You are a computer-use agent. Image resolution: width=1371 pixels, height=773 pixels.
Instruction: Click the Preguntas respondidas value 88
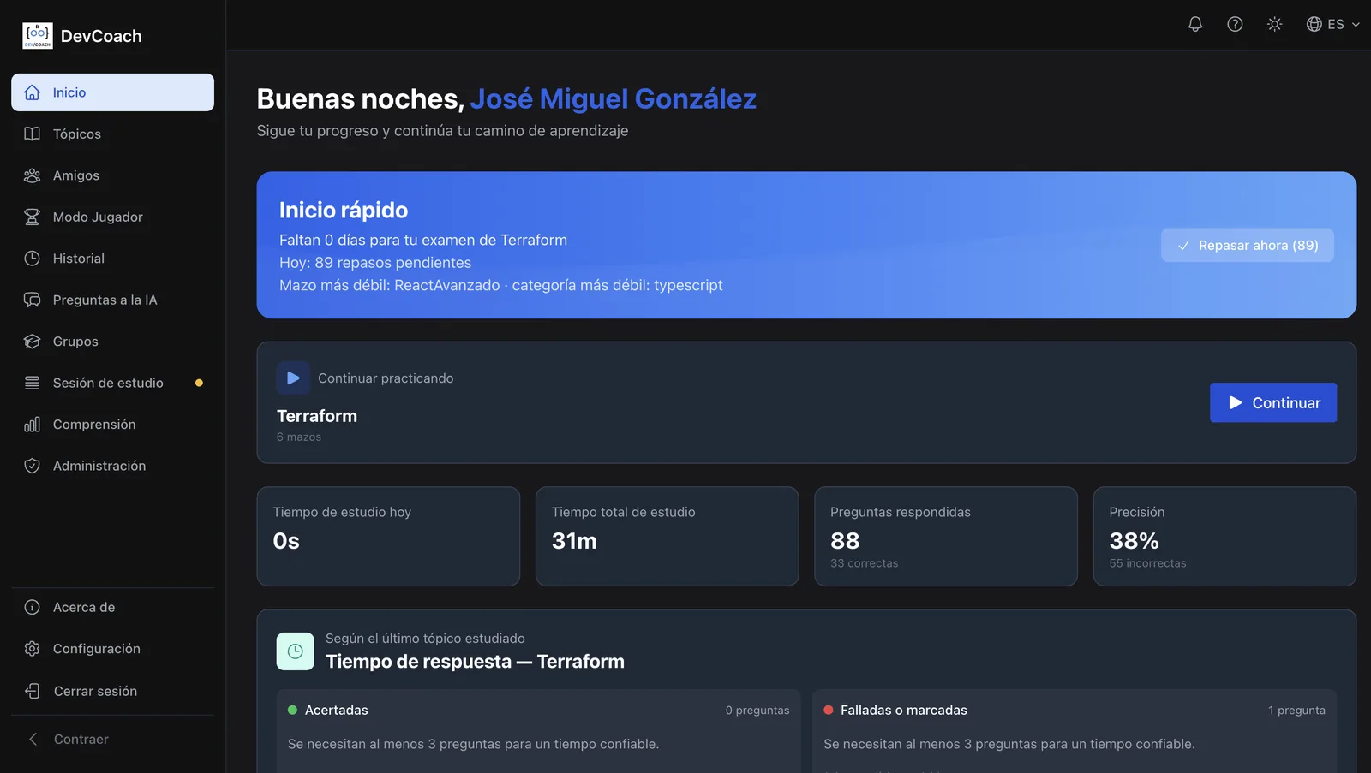845,541
